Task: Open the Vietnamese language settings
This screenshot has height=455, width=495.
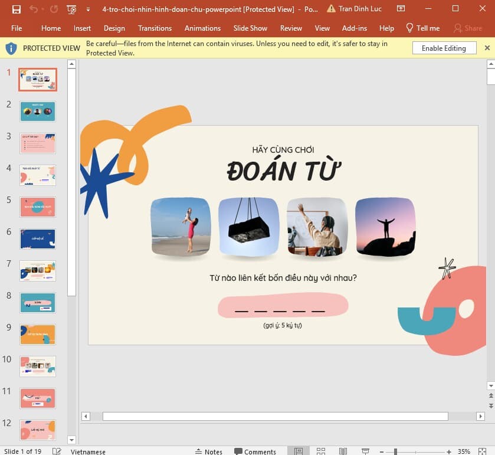Action: [x=88, y=451]
